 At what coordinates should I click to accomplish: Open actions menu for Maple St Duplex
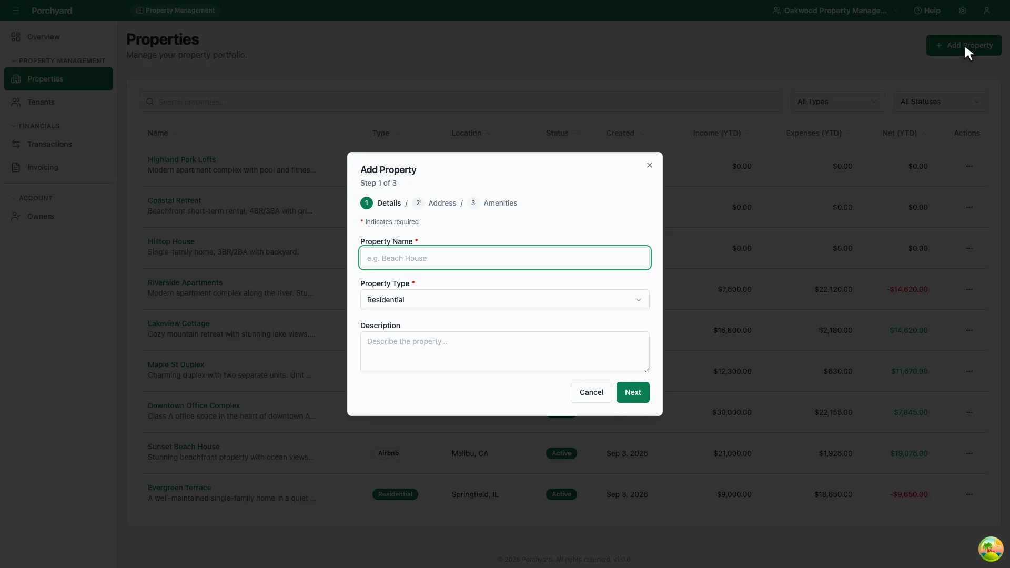969,371
